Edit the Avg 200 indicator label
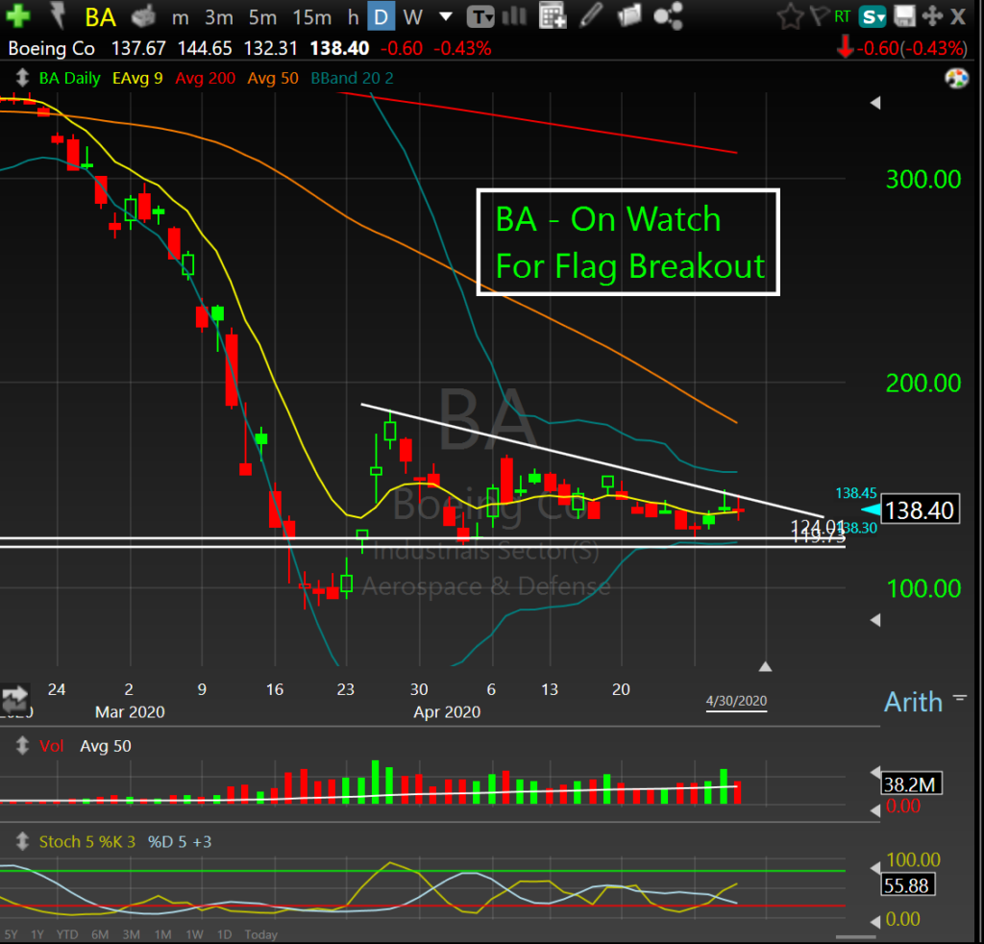 click(x=206, y=79)
